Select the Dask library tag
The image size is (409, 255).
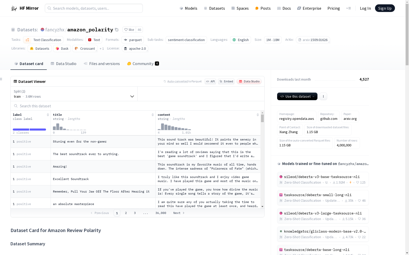tap(62, 48)
